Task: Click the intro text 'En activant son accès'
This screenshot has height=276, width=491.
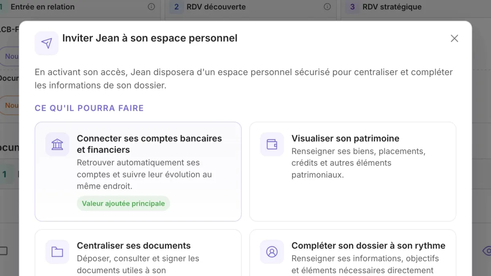Action: point(81,72)
